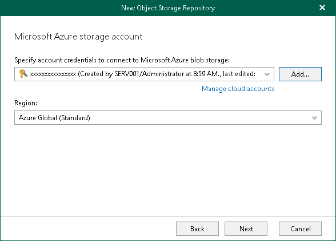Proceed with the Next button

(246, 229)
